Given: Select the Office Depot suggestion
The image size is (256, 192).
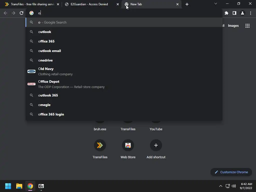Looking at the screenshot, I should coord(124,84).
